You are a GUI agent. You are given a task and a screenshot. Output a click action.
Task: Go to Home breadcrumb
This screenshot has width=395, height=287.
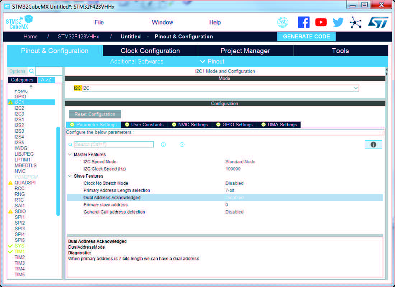(x=31, y=37)
